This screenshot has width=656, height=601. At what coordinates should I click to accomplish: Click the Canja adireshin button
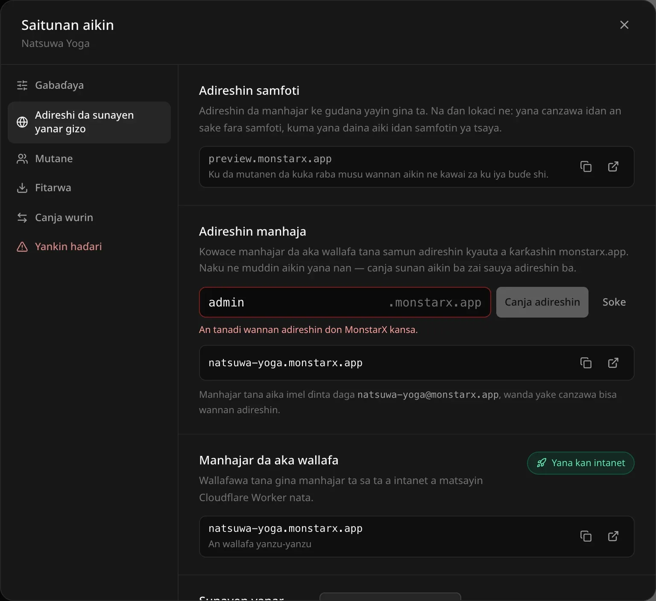pyautogui.click(x=542, y=302)
